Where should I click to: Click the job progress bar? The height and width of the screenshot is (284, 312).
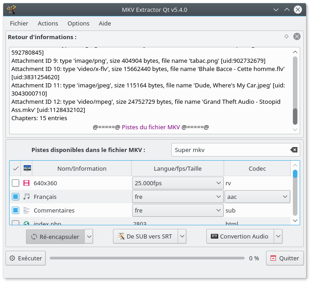(x=147, y=258)
